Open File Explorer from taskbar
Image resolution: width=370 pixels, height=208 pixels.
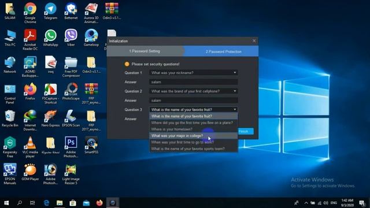tap(60, 203)
